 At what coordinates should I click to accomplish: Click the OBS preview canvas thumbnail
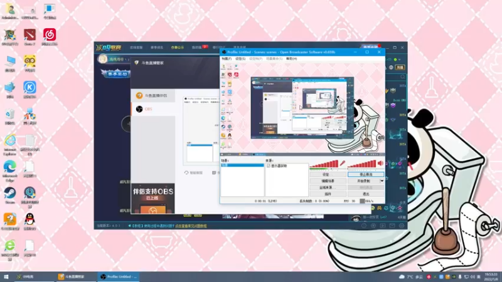(302, 108)
